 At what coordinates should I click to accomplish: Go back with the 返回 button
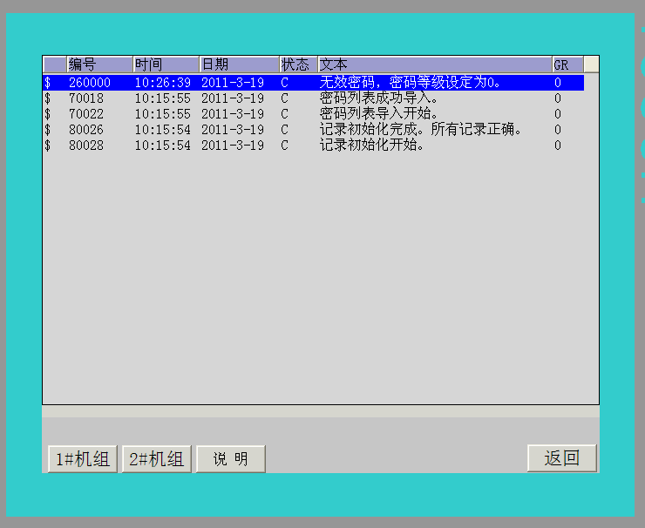pos(562,458)
